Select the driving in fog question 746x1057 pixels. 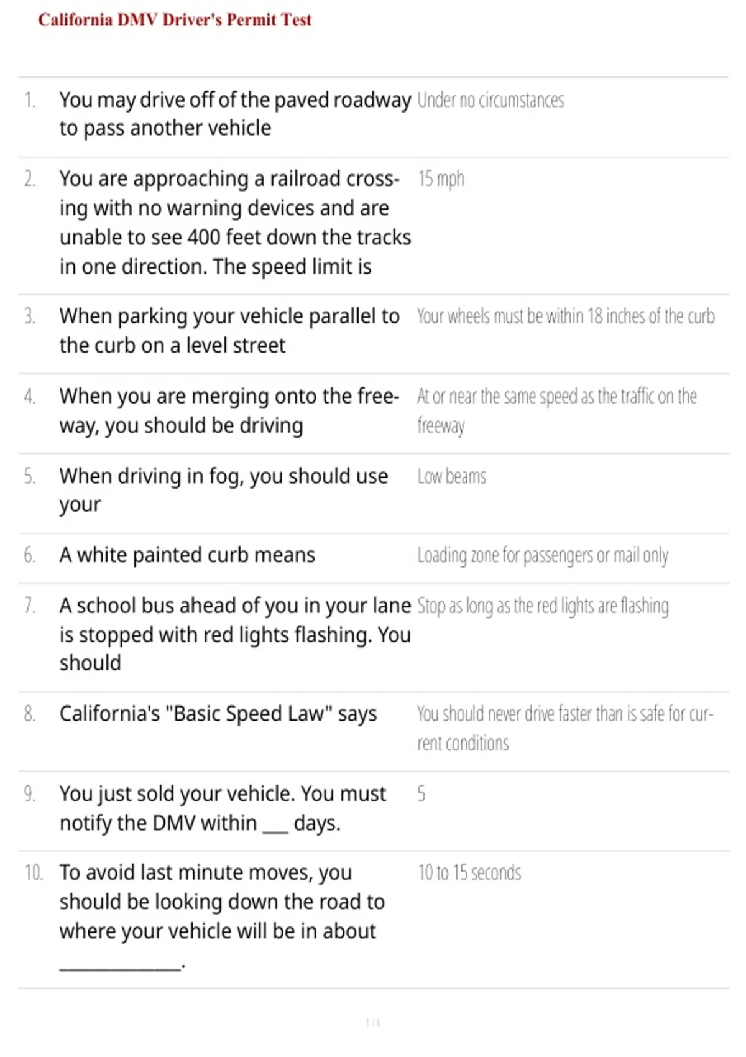point(224,491)
